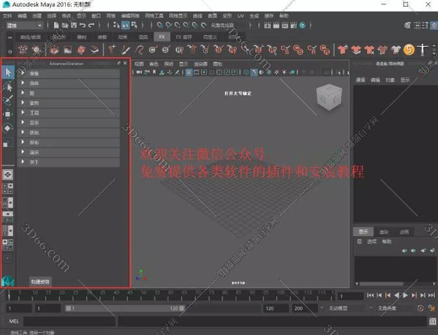The image size is (438, 335).
Task: Expand the 姿势 (Pose) section
Action: (69, 103)
